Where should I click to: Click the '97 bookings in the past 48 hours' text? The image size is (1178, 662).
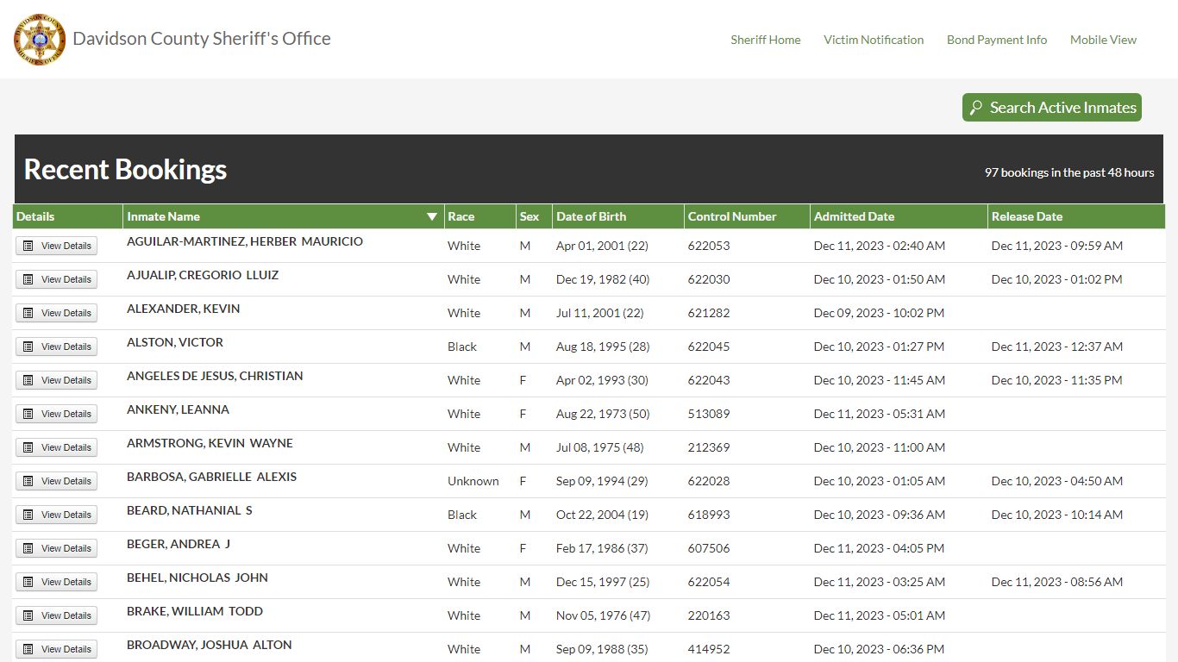[1069, 172]
